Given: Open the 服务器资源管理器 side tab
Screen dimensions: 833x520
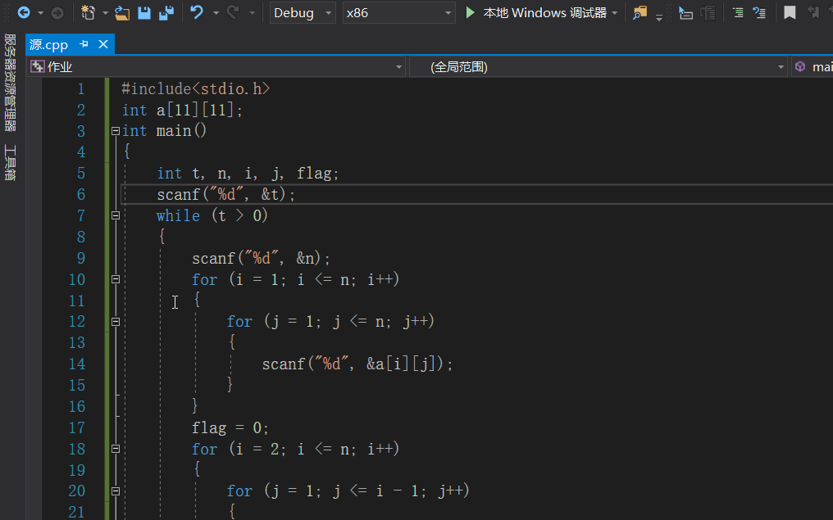Looking at the screenshot, I should (10, 83).
